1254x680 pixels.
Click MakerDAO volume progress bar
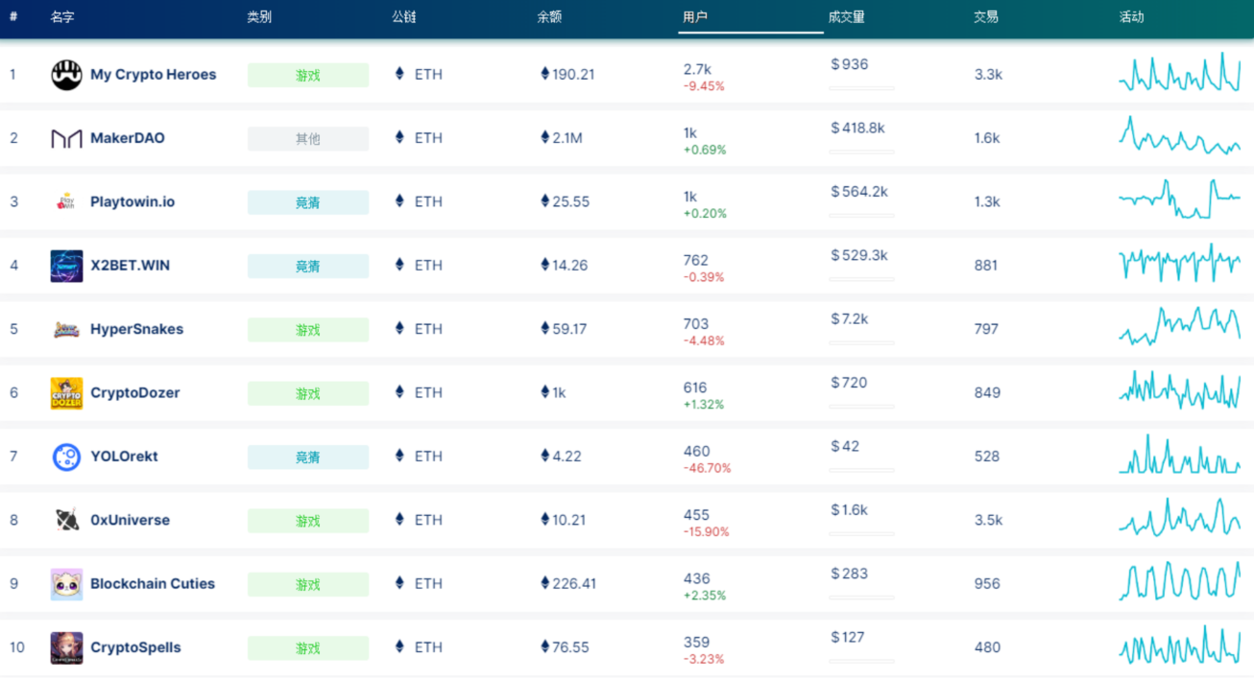pyautogui.click(x=861, y=152)
